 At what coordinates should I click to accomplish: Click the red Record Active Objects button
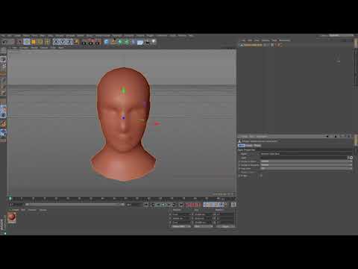tap(188, 205)
